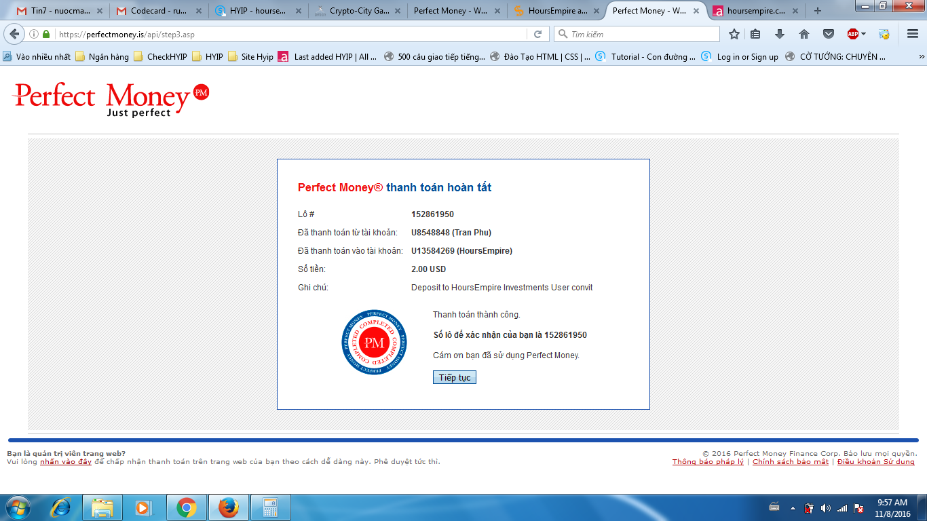
Task: Close the Codecard tab
Action: coord(199,11)
